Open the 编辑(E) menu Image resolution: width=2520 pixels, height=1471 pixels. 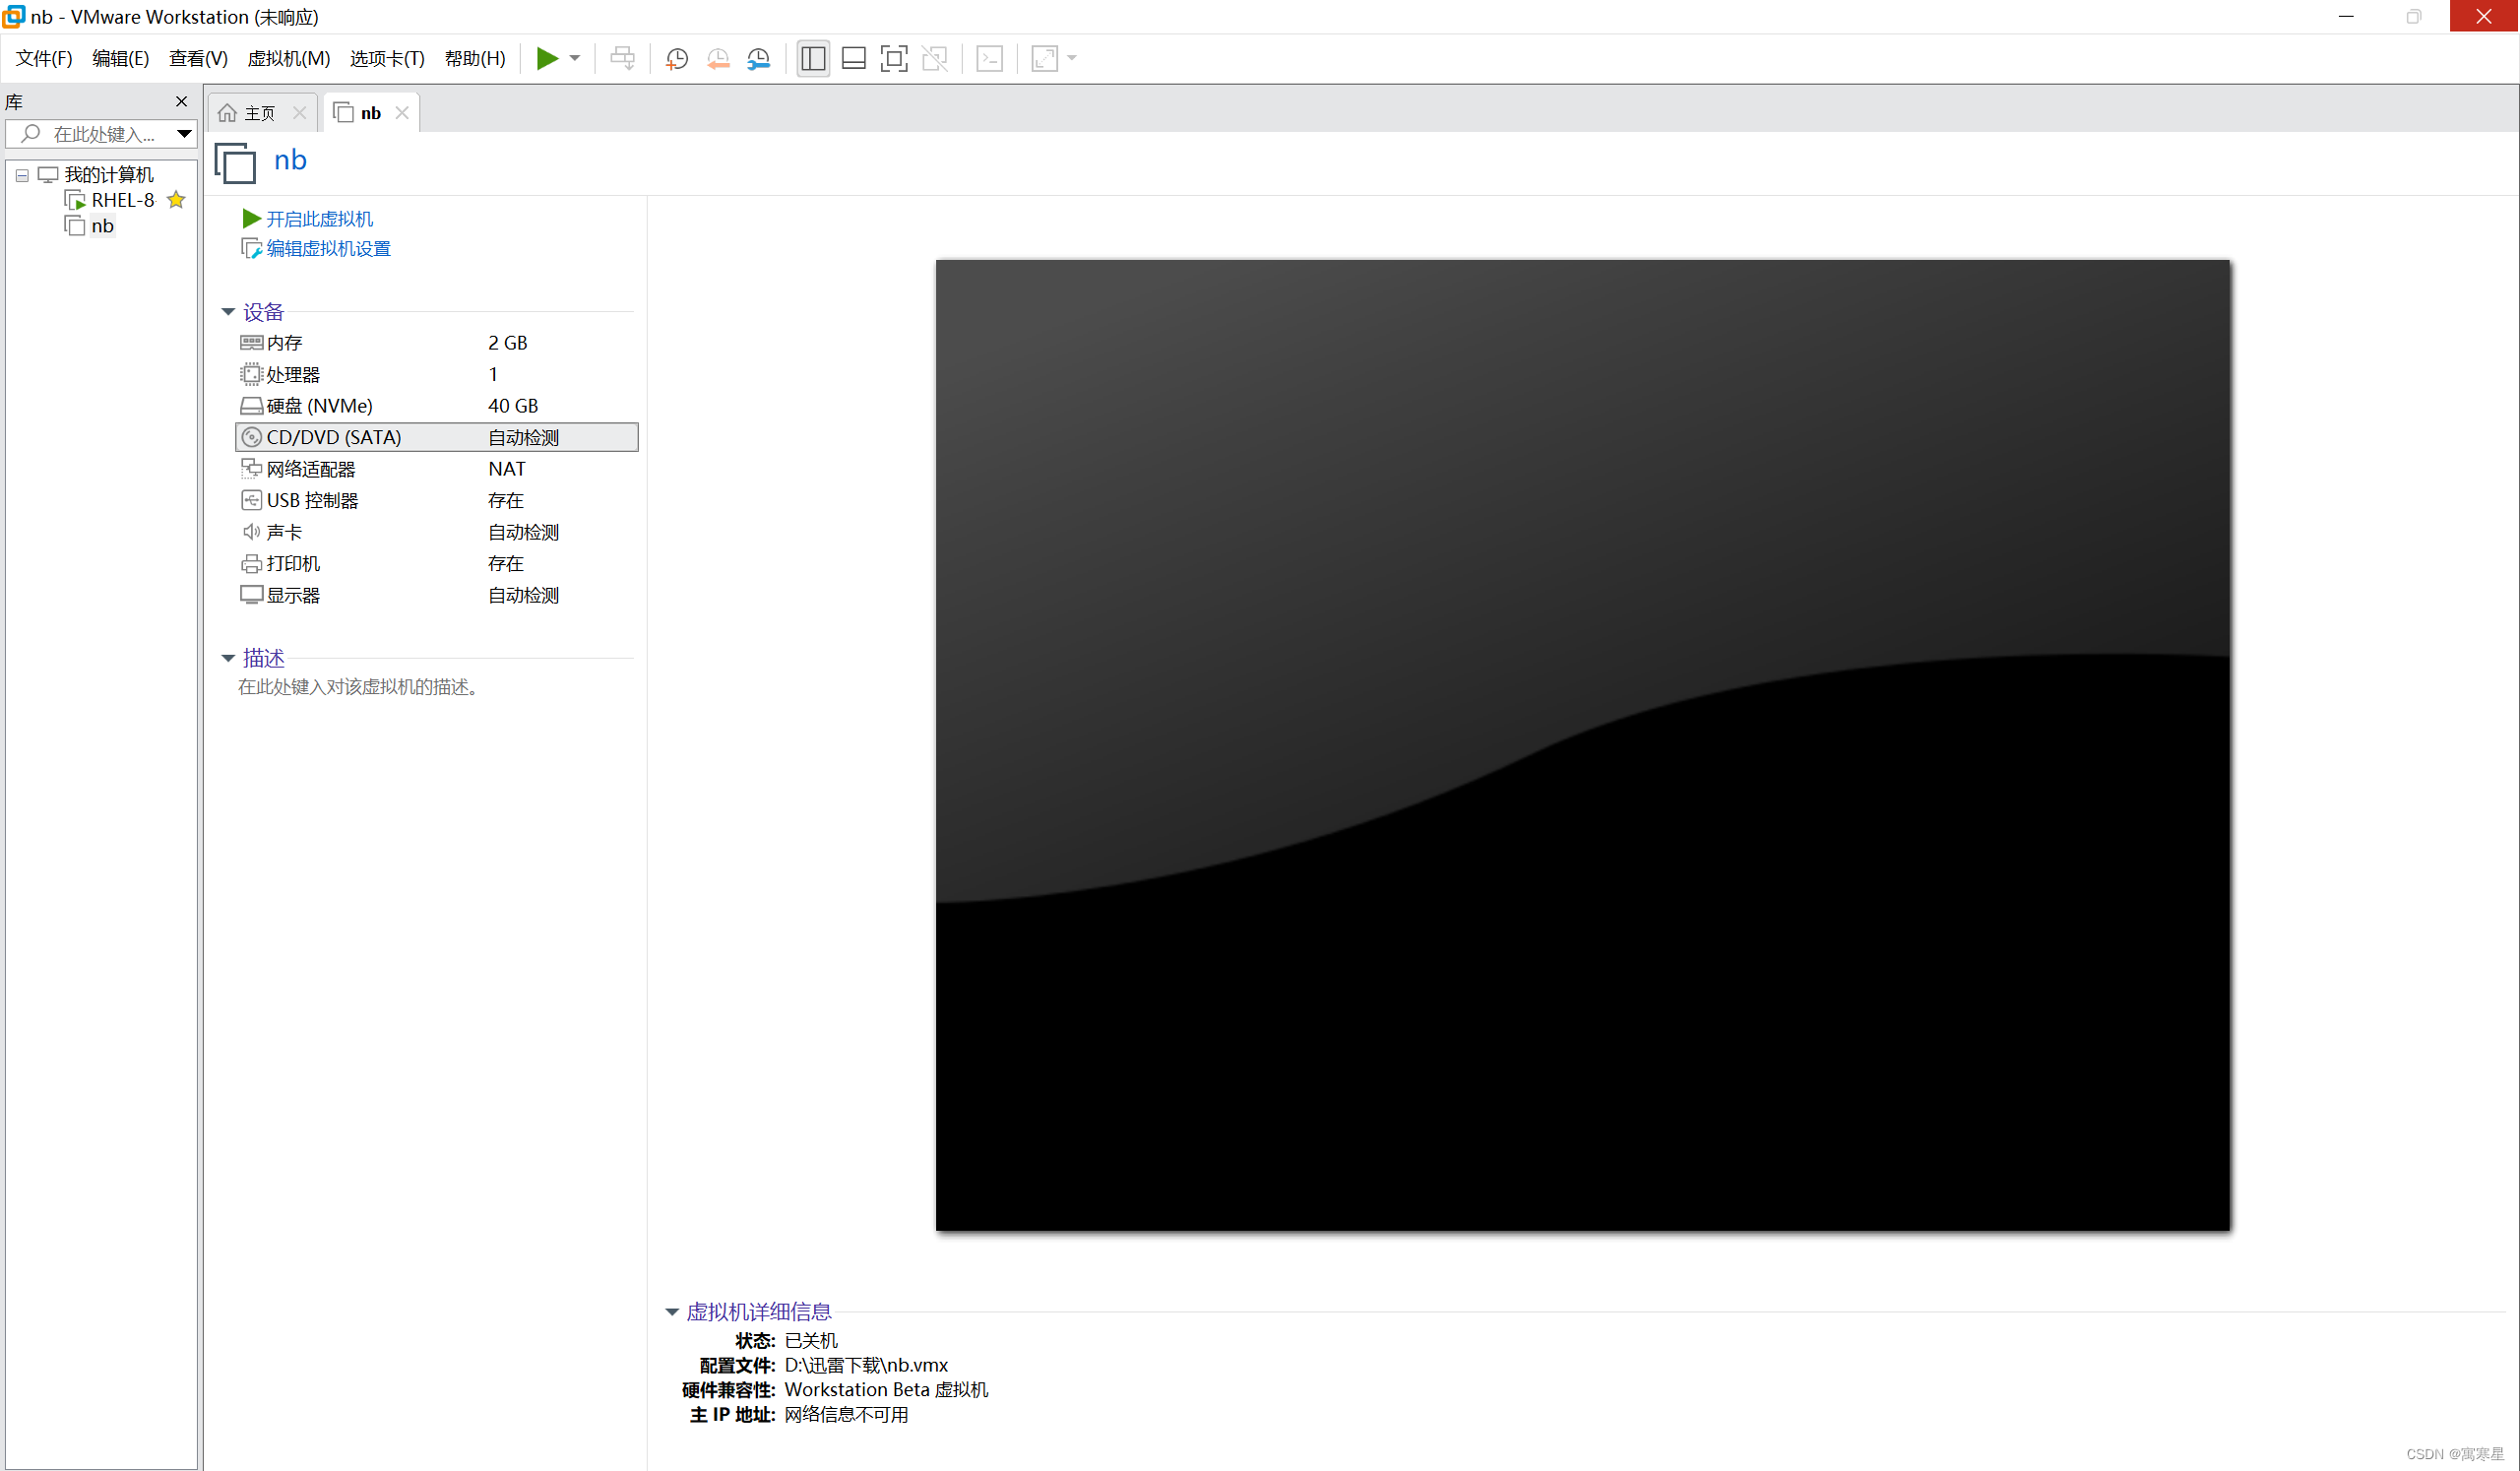(120, 58)
